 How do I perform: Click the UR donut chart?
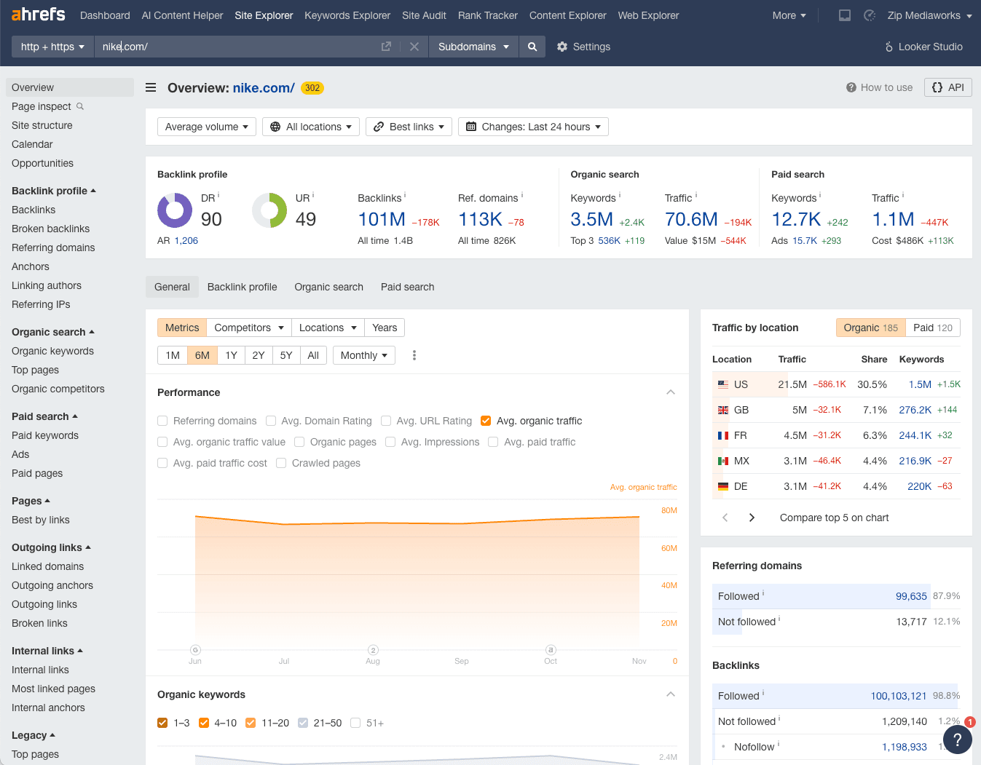click(x=269, y=210)
